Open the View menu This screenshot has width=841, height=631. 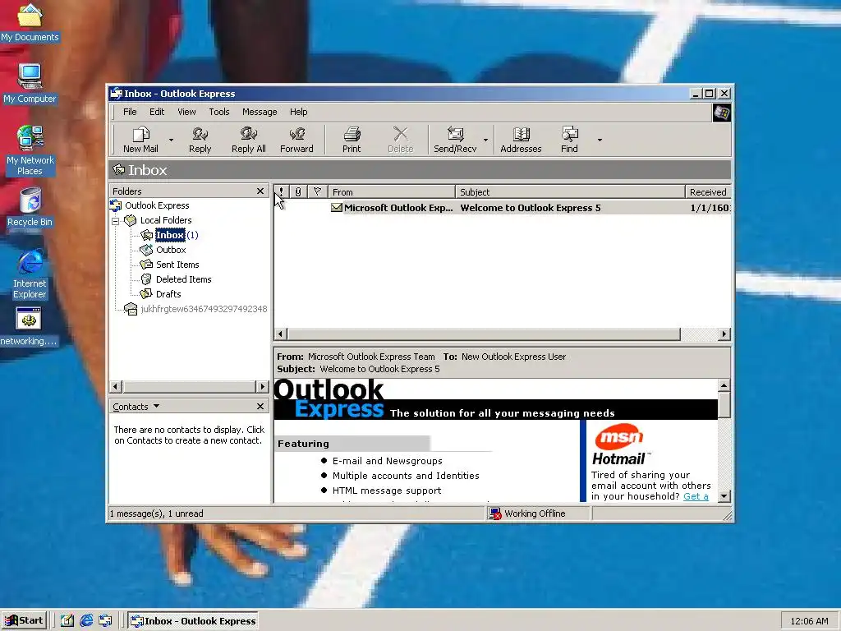point(186,112)
